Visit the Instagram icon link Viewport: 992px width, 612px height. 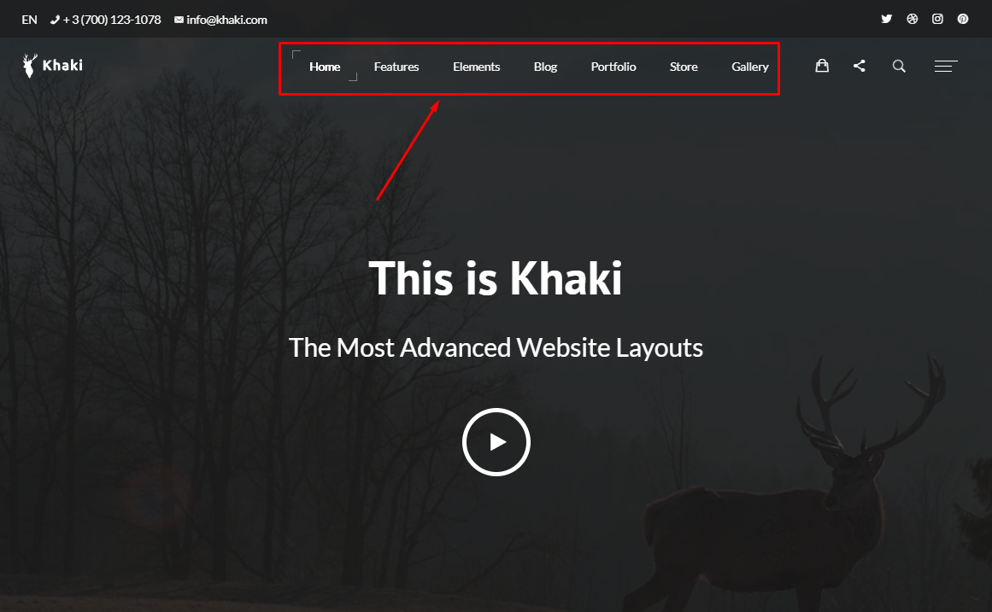[x=937, y=19]
